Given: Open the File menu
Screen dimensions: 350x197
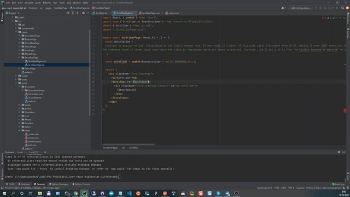Looking at the screenshot, I should click(x=8, y=3).
